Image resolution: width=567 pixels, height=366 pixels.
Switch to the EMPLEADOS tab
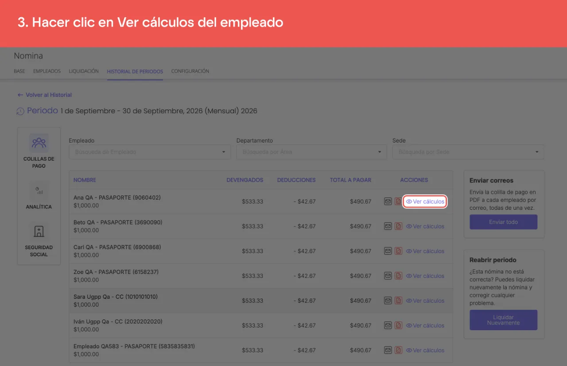[x=47, y=71]
